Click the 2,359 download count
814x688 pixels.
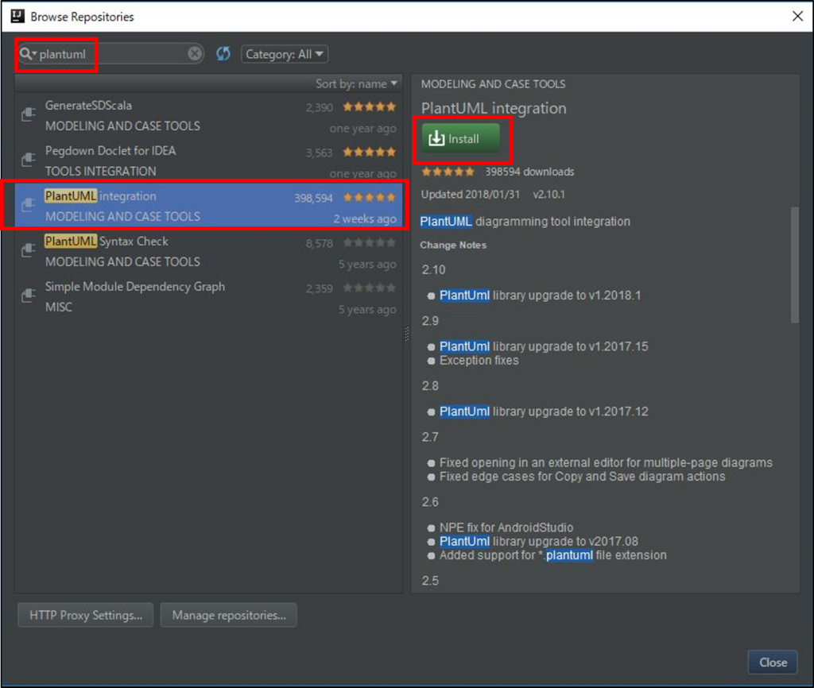coord(320,288)
